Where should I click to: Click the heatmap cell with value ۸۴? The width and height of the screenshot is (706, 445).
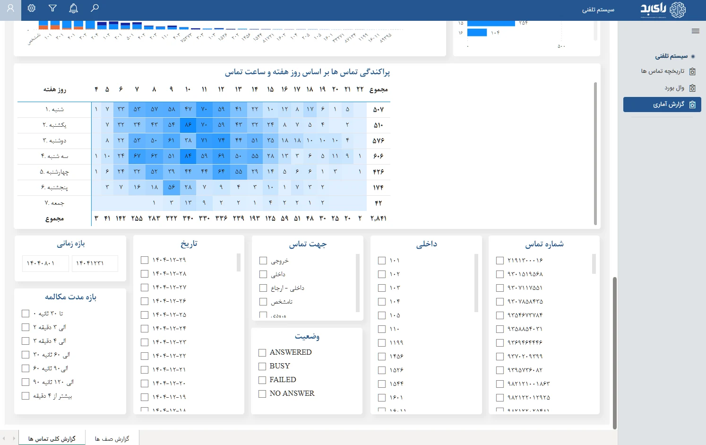pyautogui.click(x=188, y=156)
